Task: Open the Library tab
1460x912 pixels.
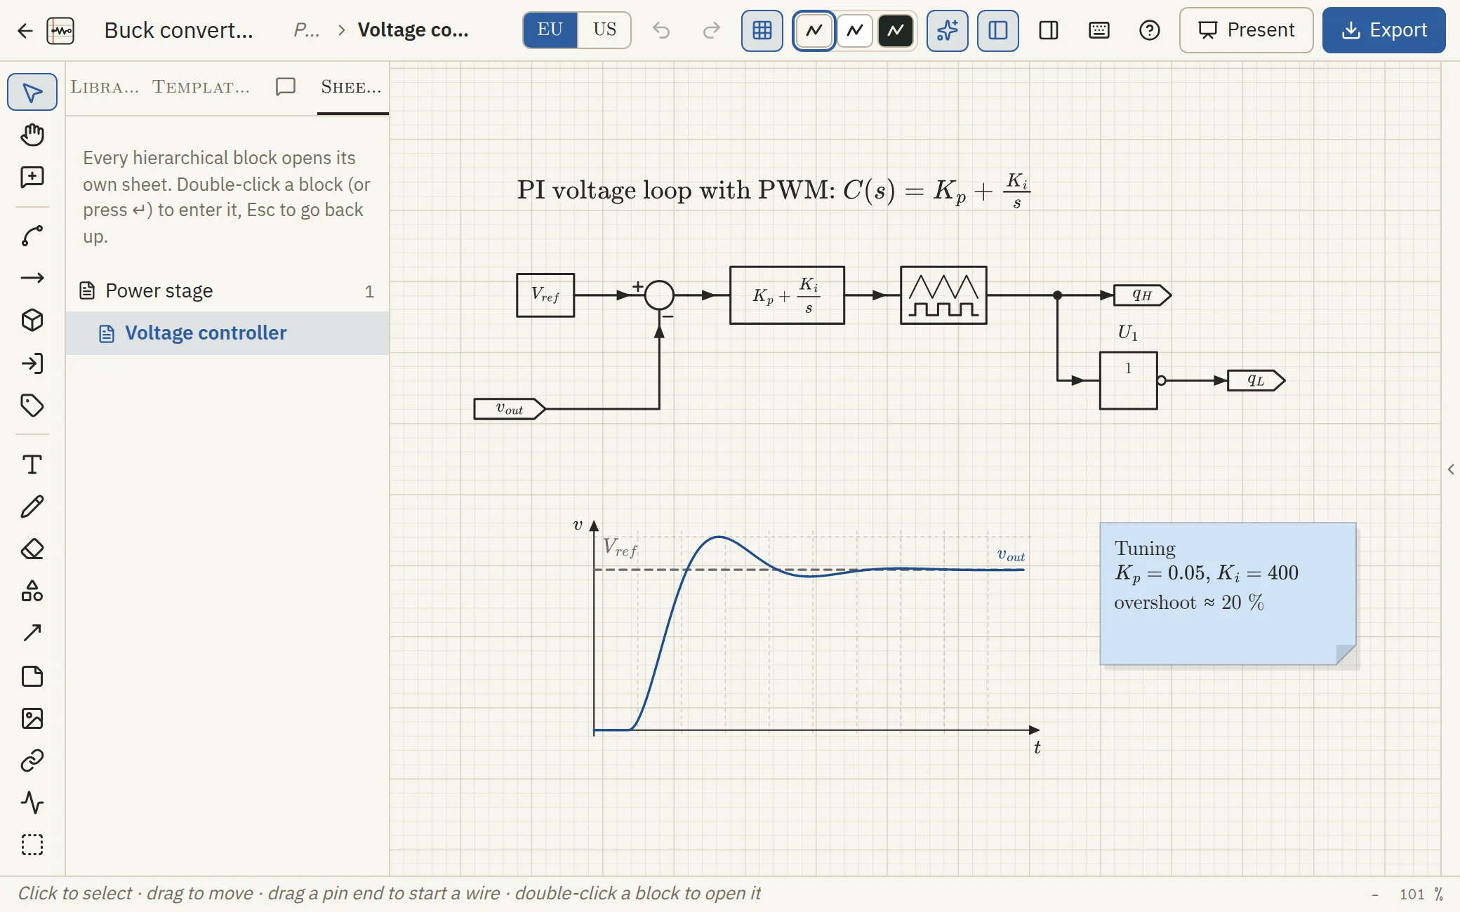Action: click(x=105, y=87)
